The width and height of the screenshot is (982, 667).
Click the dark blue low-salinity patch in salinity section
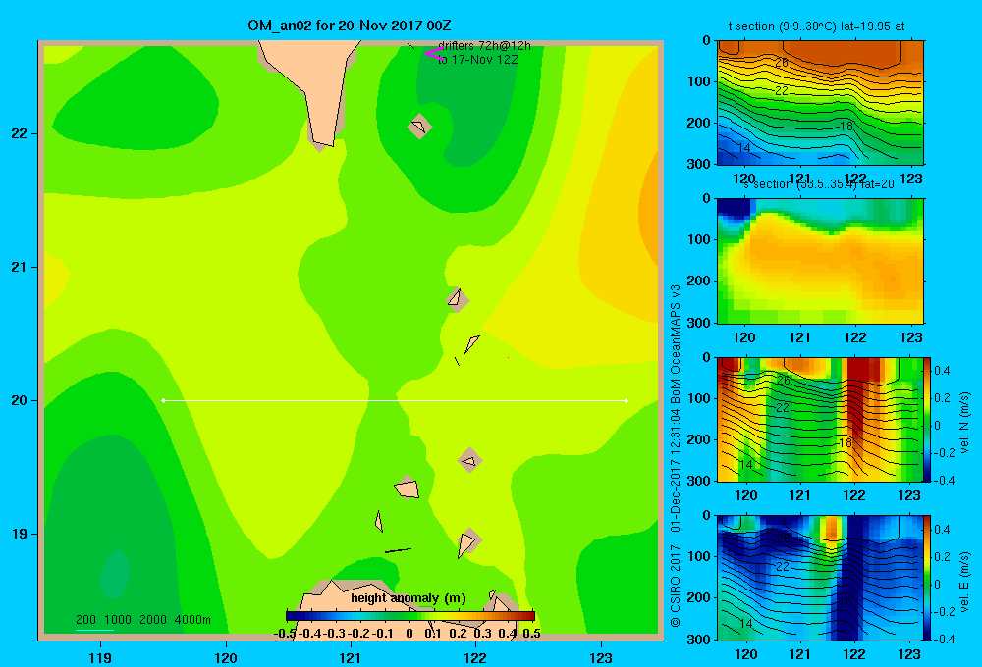[x=734, y=207]
